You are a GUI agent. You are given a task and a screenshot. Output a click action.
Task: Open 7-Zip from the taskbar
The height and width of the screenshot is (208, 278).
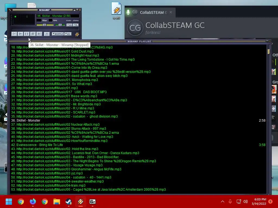(x=93, y=201)
